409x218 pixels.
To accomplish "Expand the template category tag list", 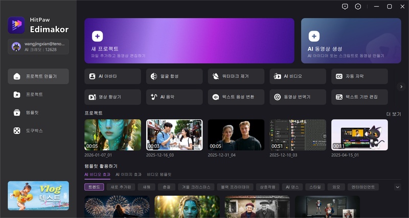I will click(398, 187).
